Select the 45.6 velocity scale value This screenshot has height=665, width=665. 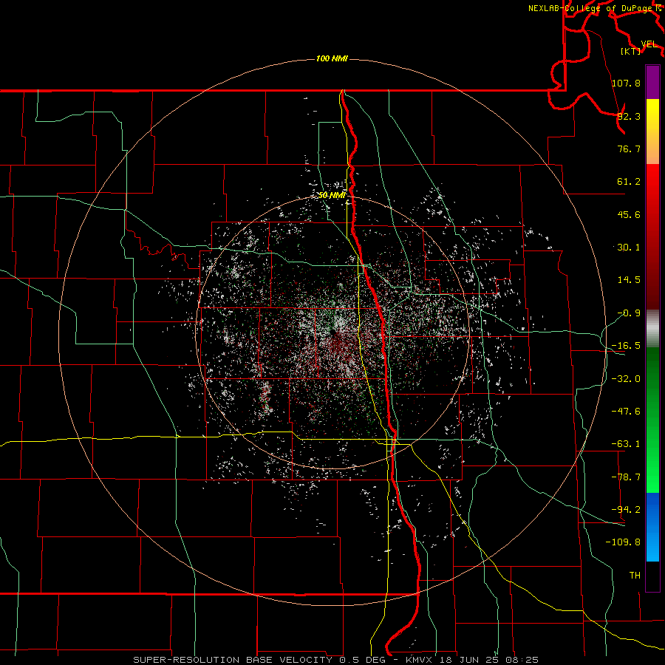[629, 214]
